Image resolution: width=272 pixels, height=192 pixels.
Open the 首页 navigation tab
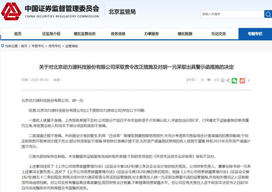(18, 34)
